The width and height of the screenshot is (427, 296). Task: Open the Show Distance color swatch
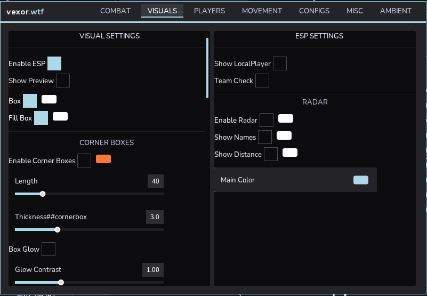[x=290, y=153]
